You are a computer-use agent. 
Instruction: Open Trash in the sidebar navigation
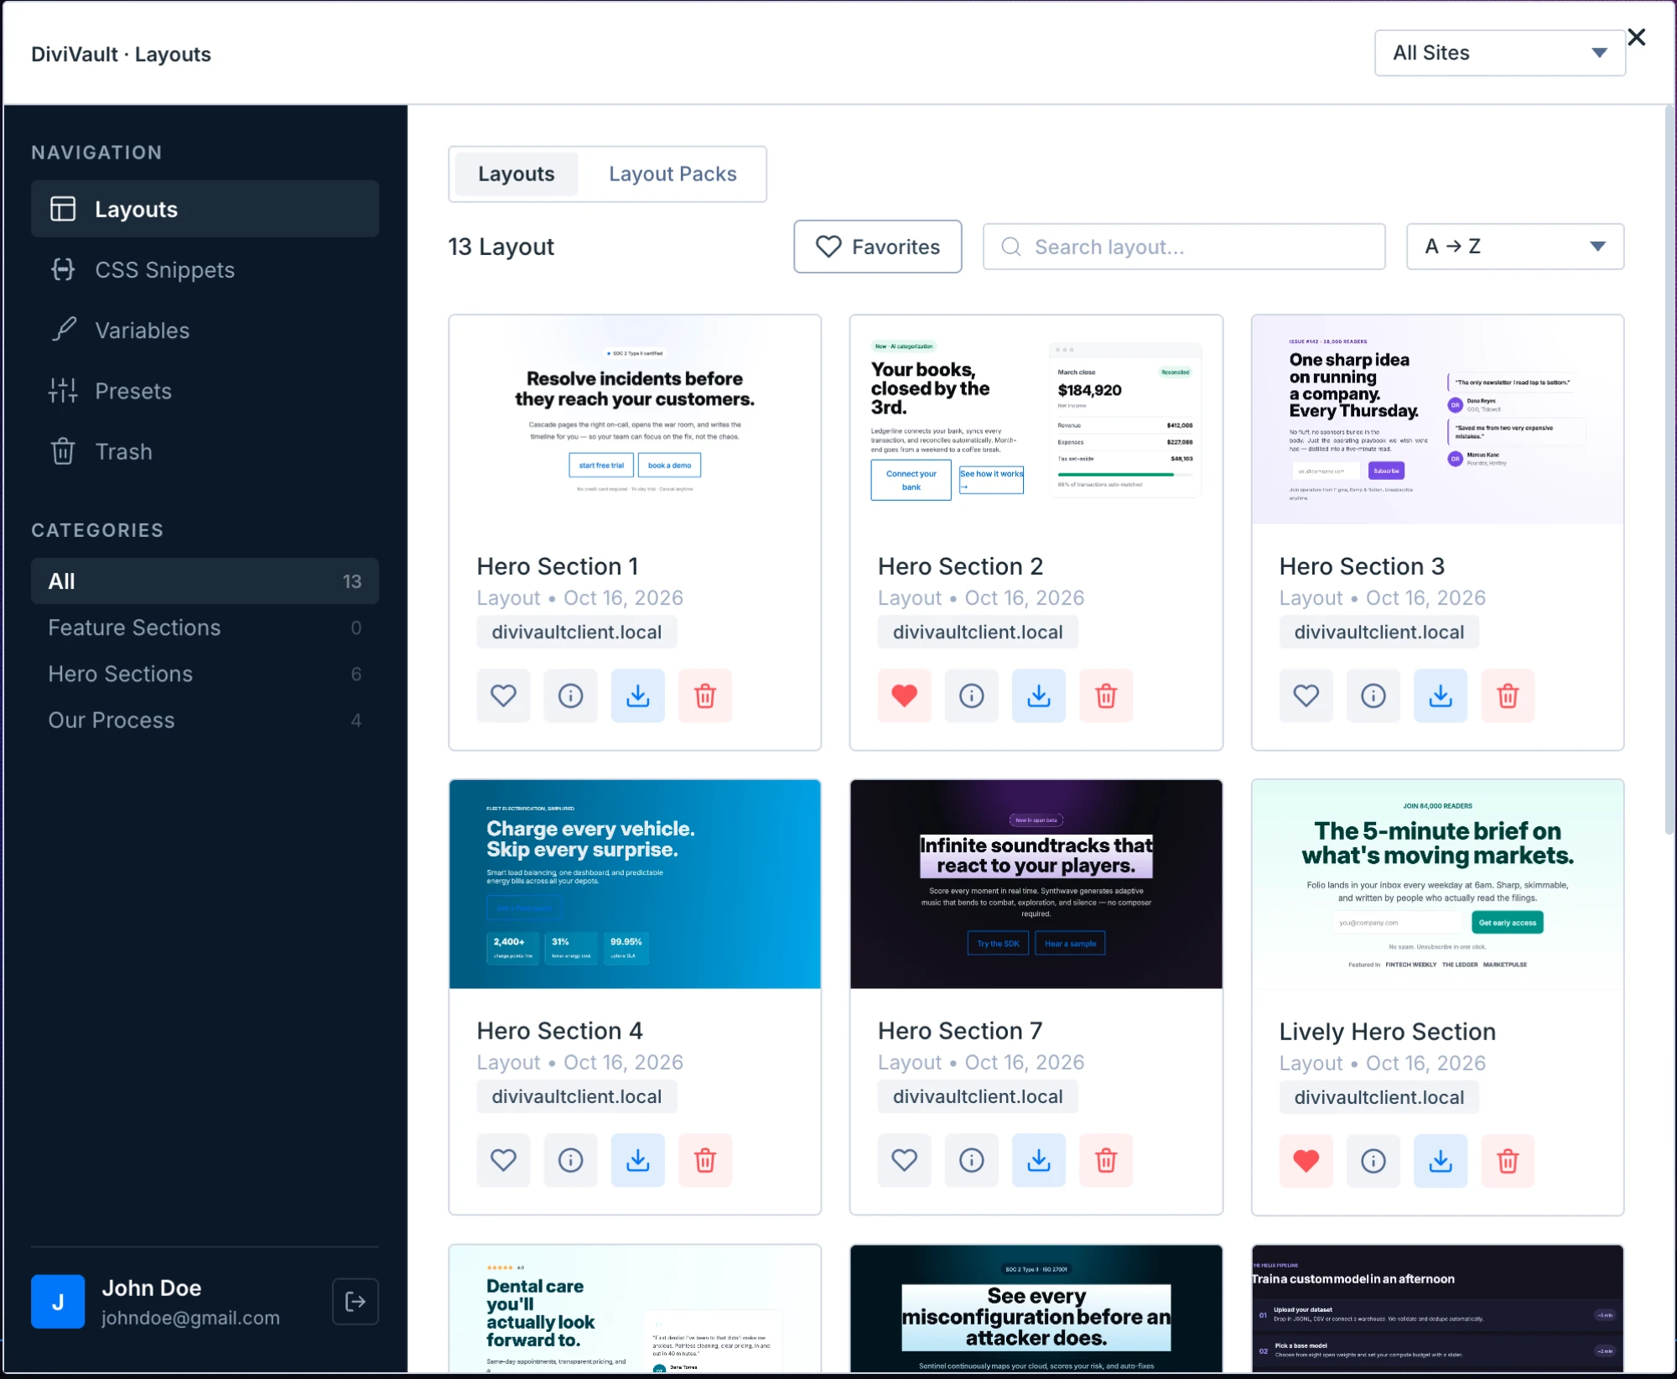205,451
